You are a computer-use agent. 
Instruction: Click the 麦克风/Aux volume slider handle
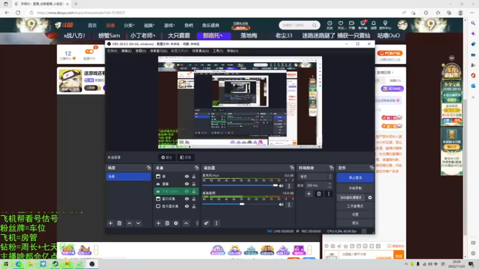[x=275, y=185]
